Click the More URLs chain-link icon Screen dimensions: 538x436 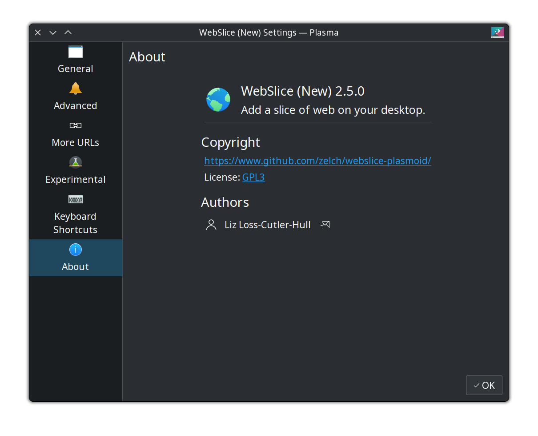[76, 125]
